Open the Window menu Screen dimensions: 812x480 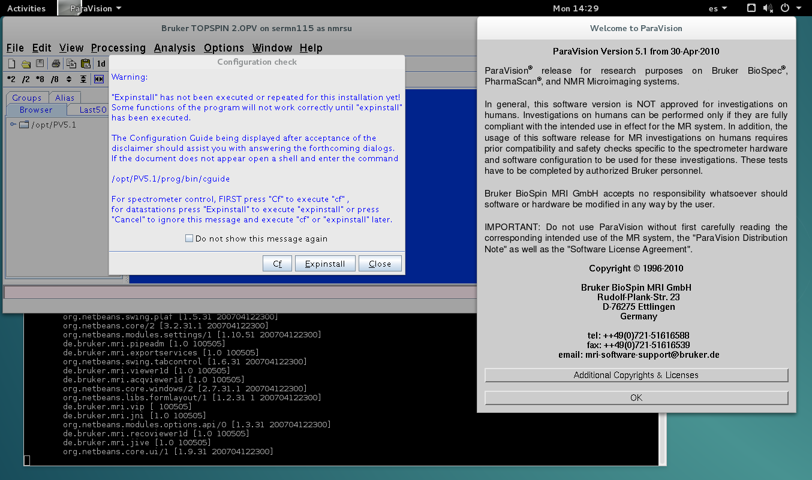pos(272,48)
